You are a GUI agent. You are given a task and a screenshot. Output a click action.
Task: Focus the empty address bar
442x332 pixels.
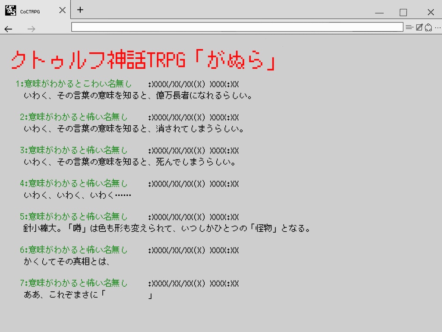pyautogui.click(x=237, y=27)
